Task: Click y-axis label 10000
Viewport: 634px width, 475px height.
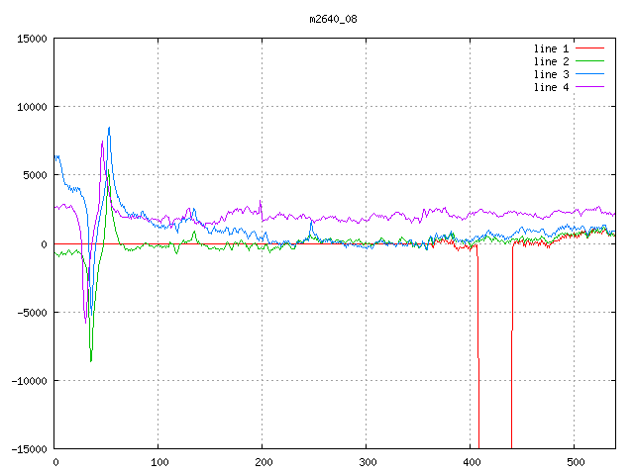Action: pyautogui.click(x=32, y=107)
